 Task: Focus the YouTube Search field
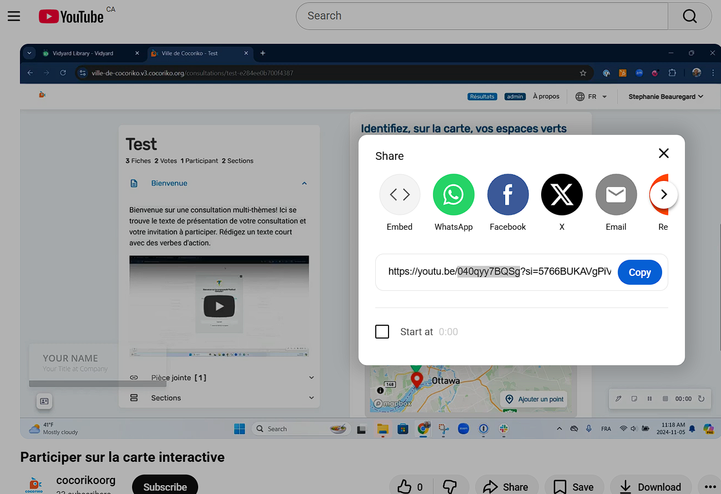(481, 16)
